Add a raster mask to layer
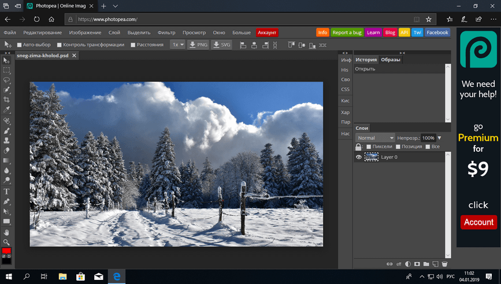Viewport: 501px width, 284px height. click(x=417, y=264)
